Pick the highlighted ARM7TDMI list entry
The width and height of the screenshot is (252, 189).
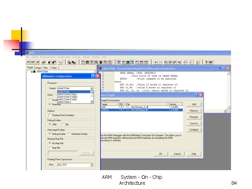click(x=74, y=92)
